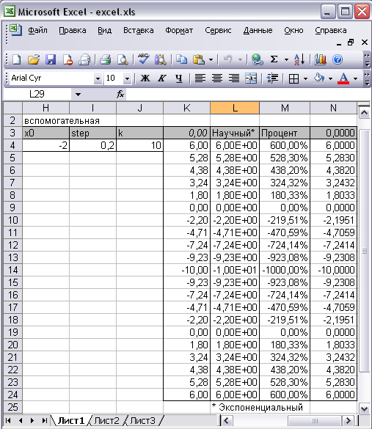372x429 pixels.
Task: Launch the Chart Wizard icon
Action: 320,59
